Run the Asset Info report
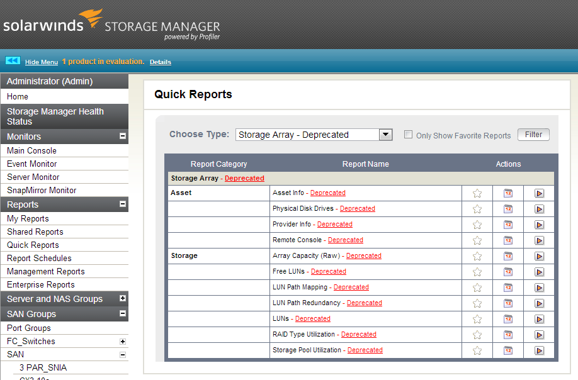This screenshot has width=578, height=380. point(539,193)
